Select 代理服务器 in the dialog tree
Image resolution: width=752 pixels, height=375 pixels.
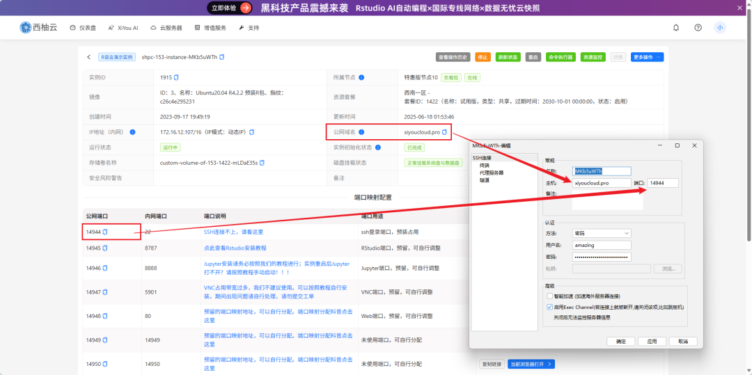click(492, 173)
